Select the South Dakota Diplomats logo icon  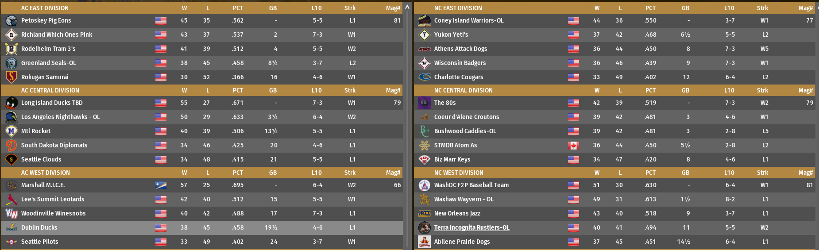(x=11, y=146)
